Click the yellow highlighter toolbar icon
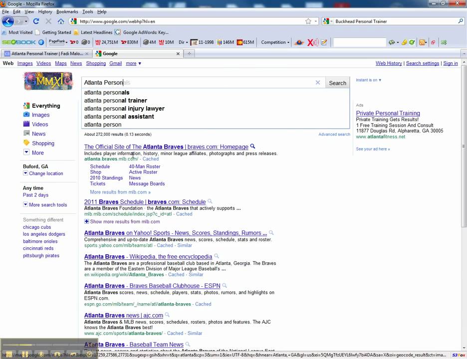Screen dimensions: 467x359 (x=404, y=42)
